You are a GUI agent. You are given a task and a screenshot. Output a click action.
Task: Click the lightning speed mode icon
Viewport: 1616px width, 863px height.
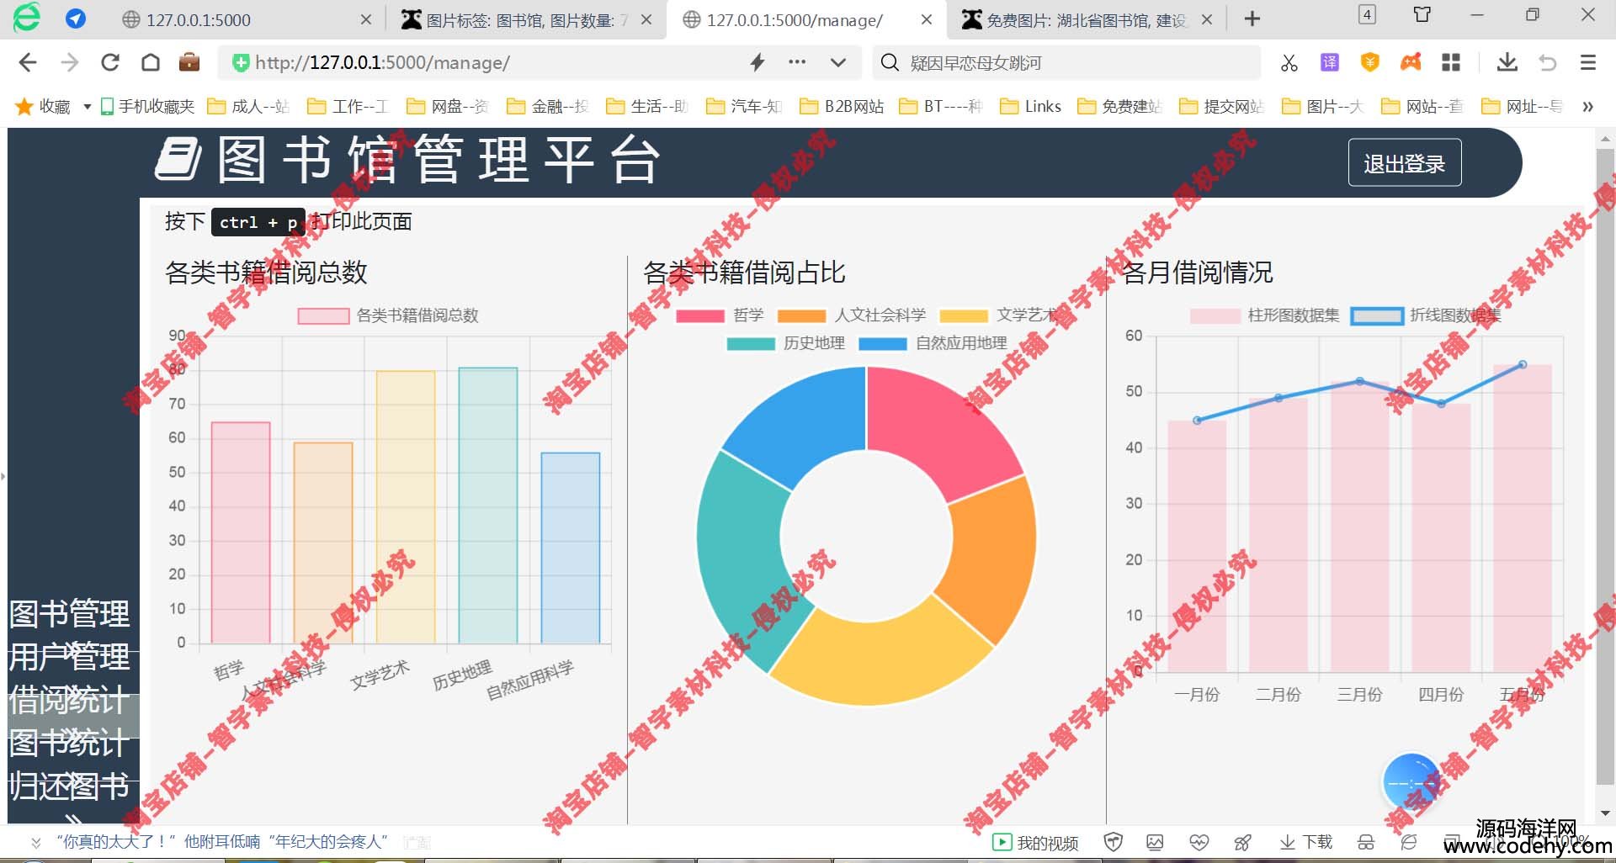tap(757, 62)
